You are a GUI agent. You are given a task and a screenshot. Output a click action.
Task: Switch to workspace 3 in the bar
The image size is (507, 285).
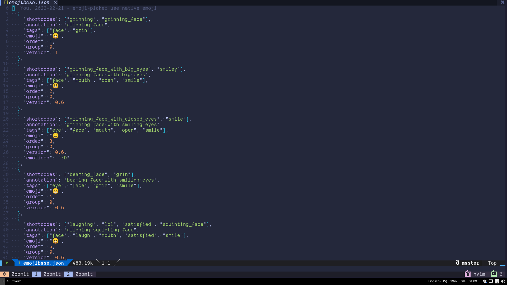[2, 281]
